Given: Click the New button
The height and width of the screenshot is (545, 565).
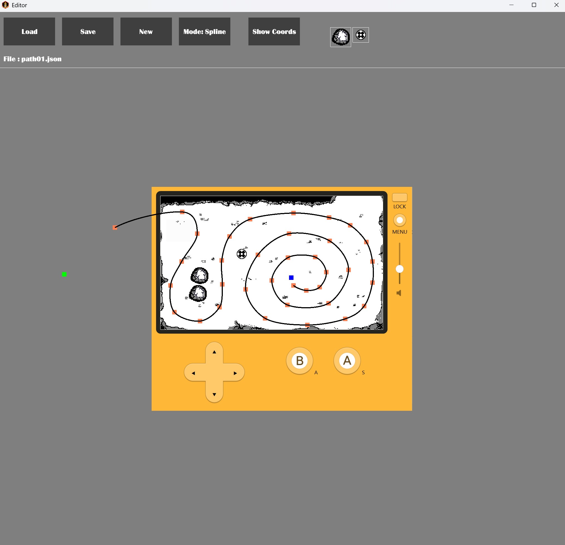Looking at the screenshot, I should coord(146,31).
